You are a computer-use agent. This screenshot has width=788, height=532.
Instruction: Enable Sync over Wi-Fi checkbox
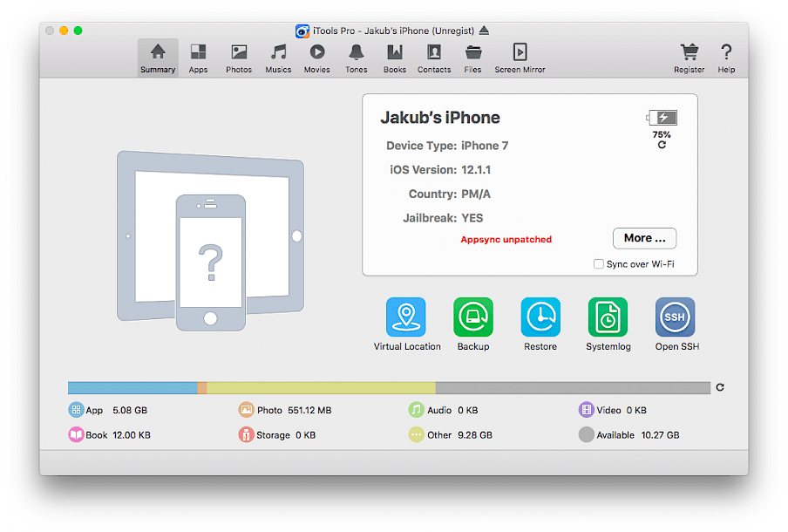[x=599, y=264]
